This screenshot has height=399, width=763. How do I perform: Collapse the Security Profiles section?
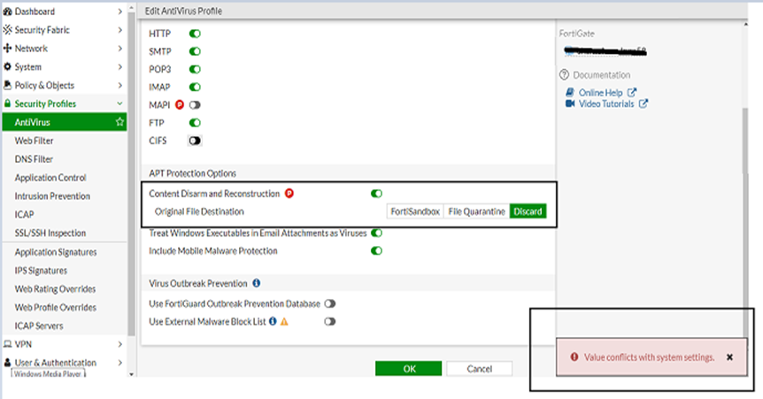(120, 104)
